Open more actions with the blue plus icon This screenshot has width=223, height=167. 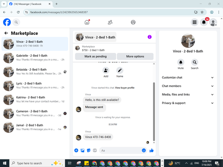76,151
